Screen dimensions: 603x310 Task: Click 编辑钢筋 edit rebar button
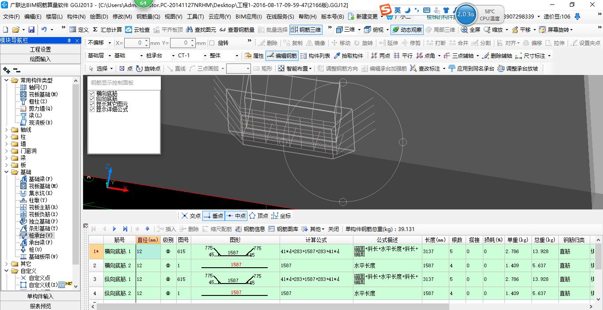[x=282, y=56]
